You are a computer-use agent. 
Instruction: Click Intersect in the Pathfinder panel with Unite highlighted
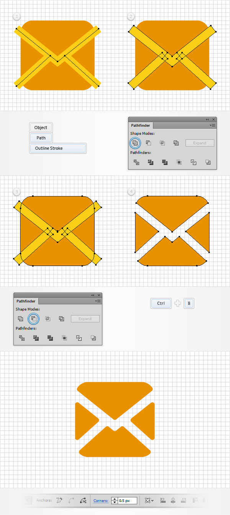tap(162, 143)
